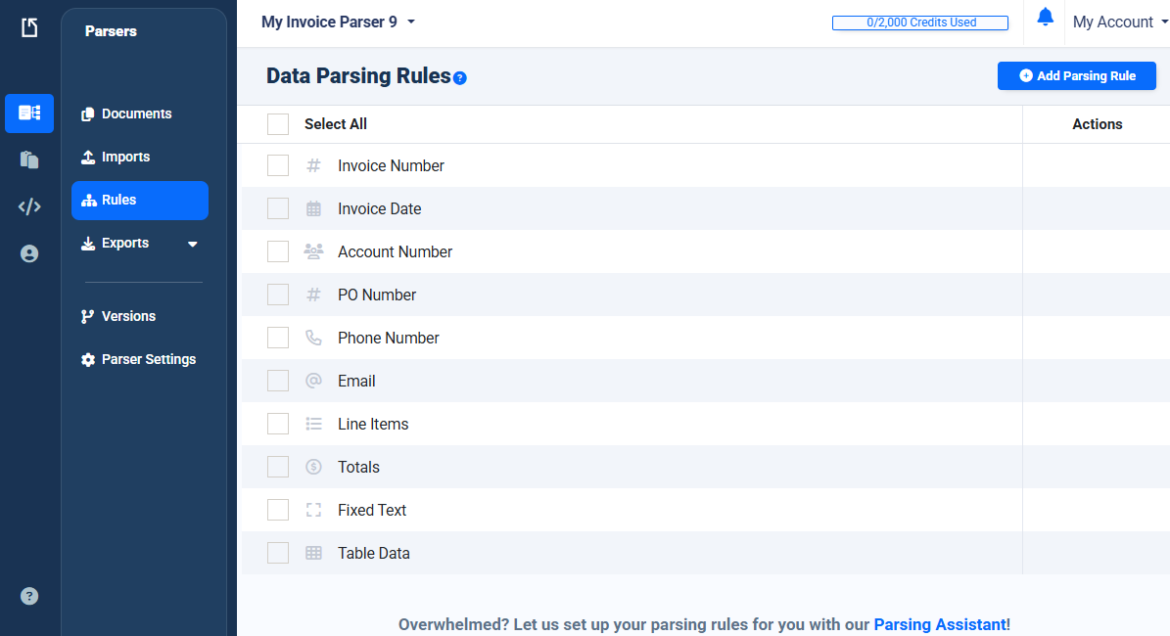This screenshot has width=1170, height=636.
Task: Click the notification bell icon
Action: [x=1046, y=17]
